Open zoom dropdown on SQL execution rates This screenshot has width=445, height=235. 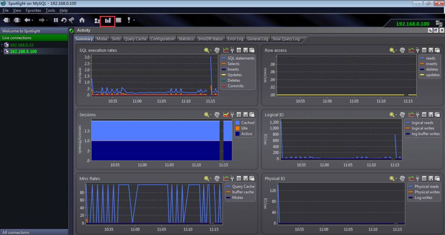tap(211, 50)
